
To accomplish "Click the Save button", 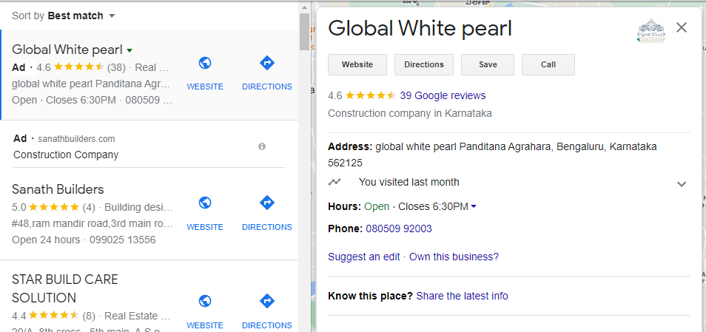I will 488,64.
